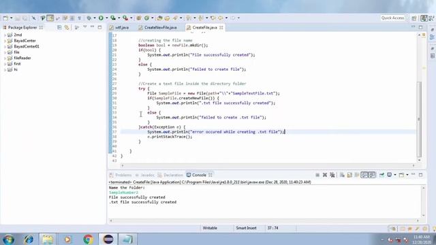Open File Explorer from taskbar
Image resolution: width=436 pixels, height=245 pixels.
[48, 239]
